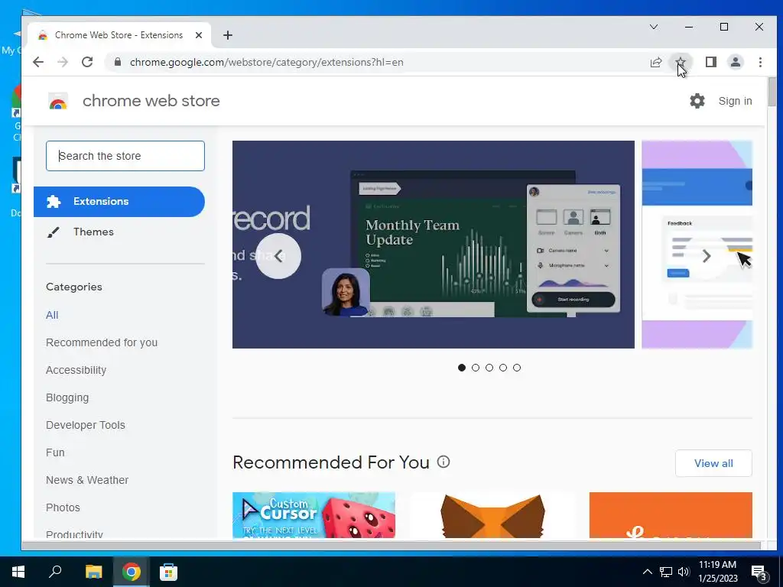Open web store settings gear
The height and width of the screenshot is (587, 783).
click(x=697, y=101)
